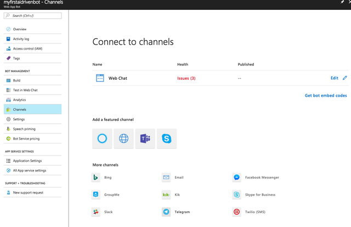Click the Published column header
This screenshot has height=227, width=351.
(x=246, y=64)
